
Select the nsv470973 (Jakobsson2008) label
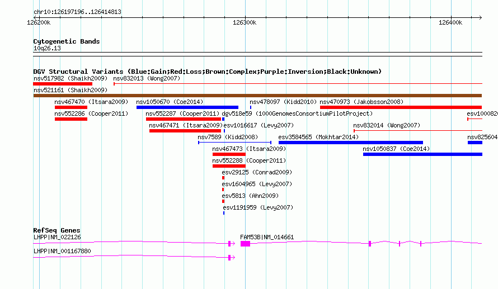[x=361, y=102]
